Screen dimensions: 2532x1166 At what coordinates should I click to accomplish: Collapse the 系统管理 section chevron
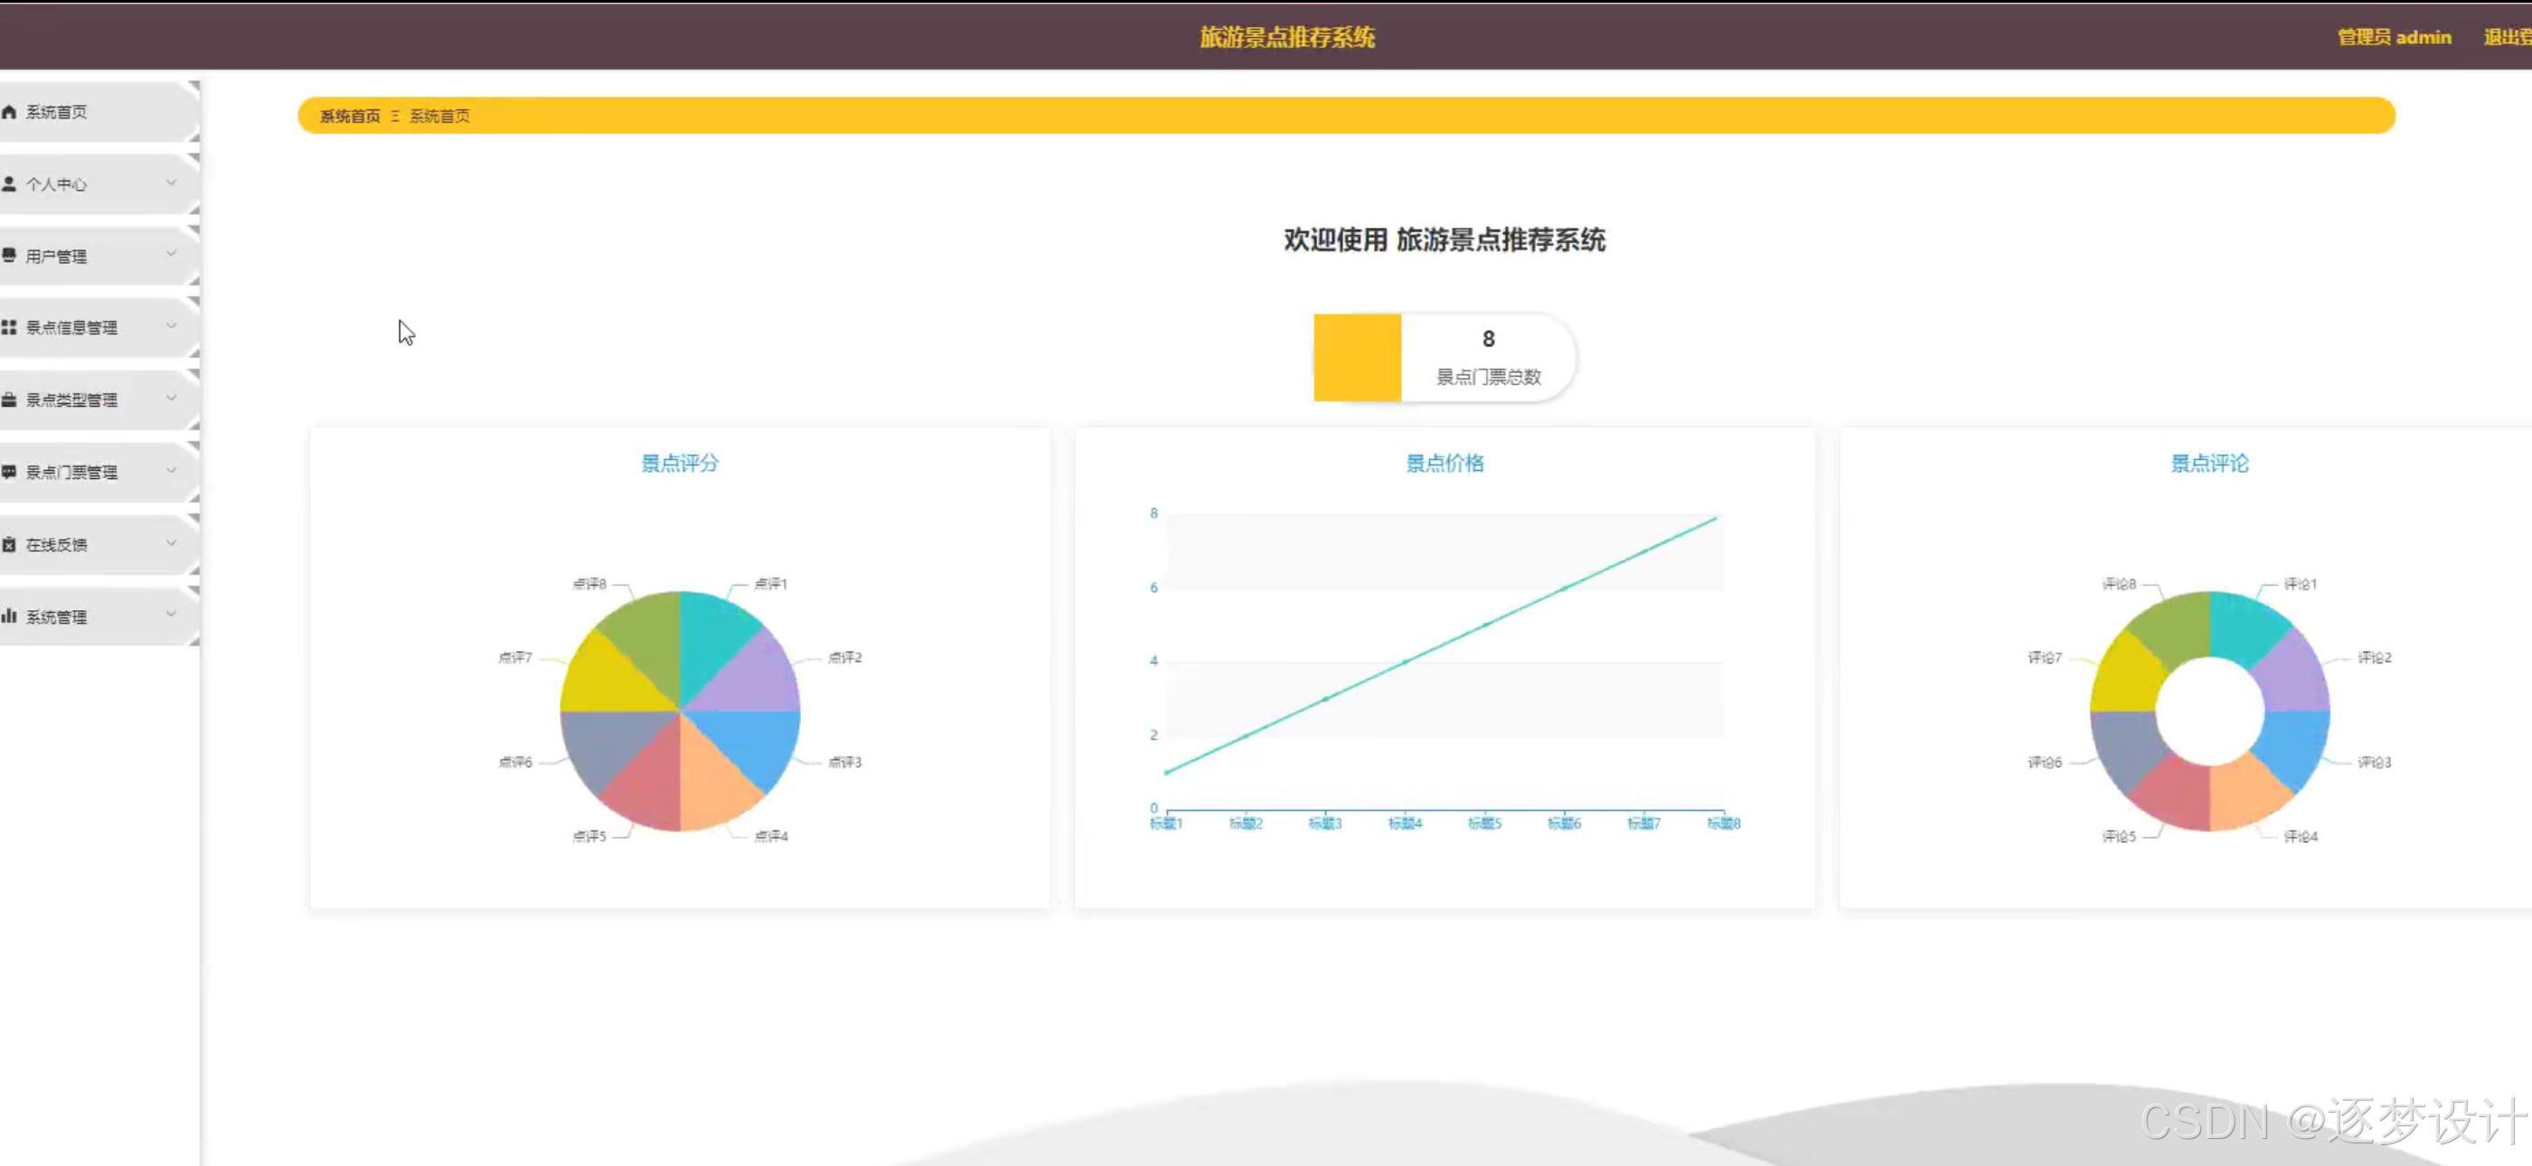172,615
